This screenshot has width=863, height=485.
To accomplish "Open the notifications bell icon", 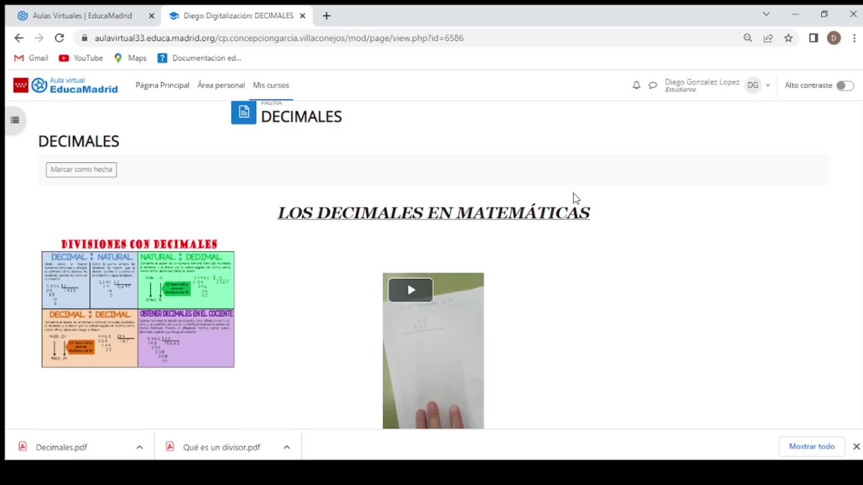I will coord(636,85).
